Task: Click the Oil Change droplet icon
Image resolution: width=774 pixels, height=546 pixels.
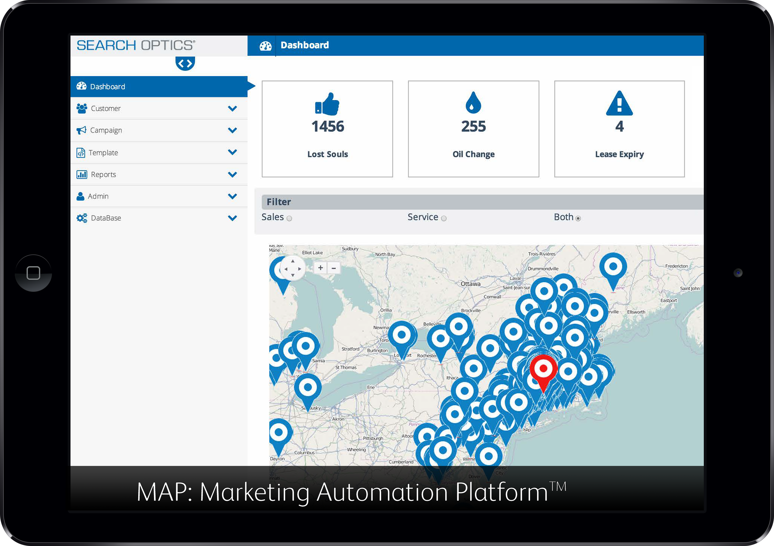Action: 473,102
